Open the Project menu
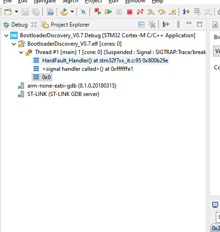220x232 pixels. click(94, 1)
